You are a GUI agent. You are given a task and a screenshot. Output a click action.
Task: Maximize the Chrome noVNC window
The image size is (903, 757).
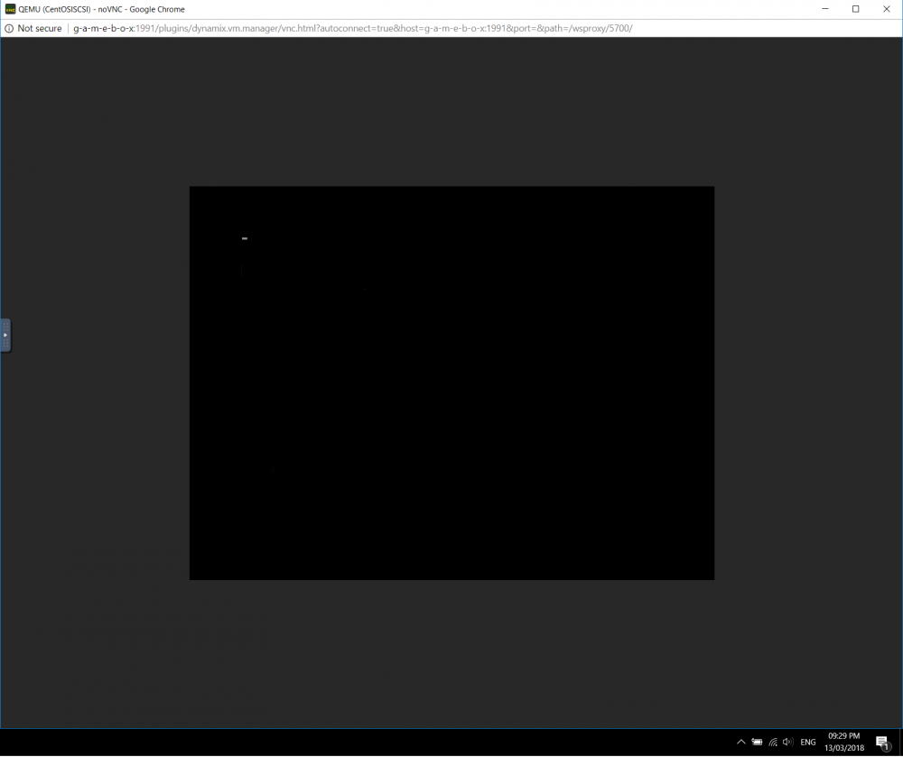pos(856,9)
